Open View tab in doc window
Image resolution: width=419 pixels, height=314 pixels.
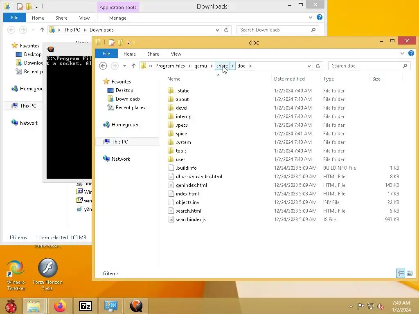(x=176, y=54)
